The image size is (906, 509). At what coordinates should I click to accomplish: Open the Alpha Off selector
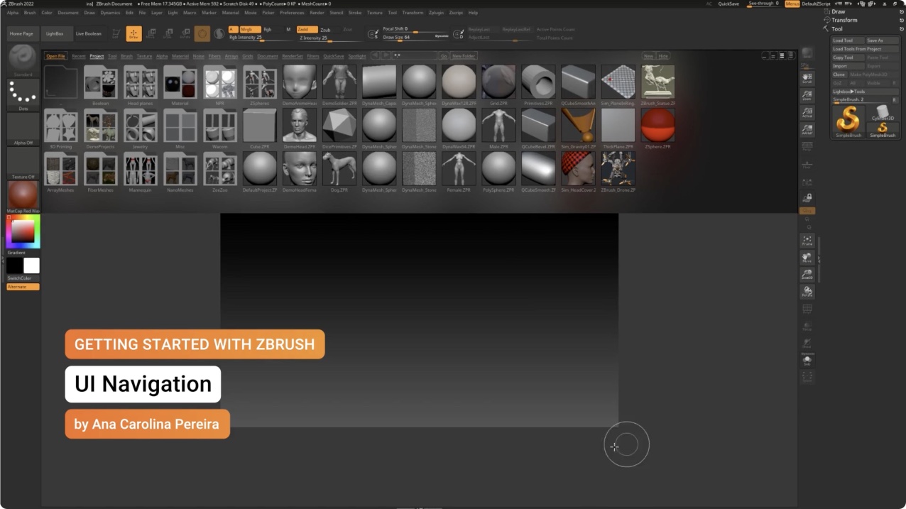23,128
